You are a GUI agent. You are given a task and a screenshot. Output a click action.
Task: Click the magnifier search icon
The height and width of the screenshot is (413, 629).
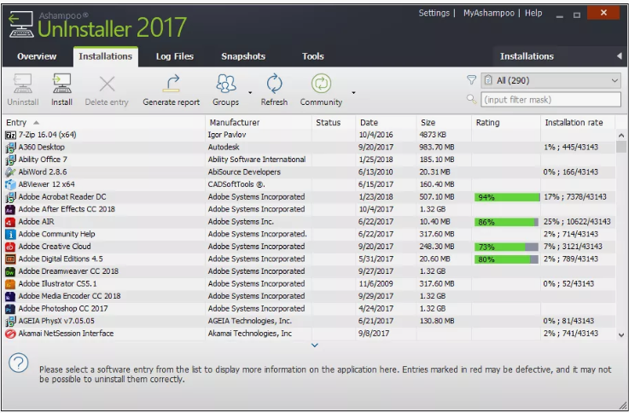coord(471,99)
